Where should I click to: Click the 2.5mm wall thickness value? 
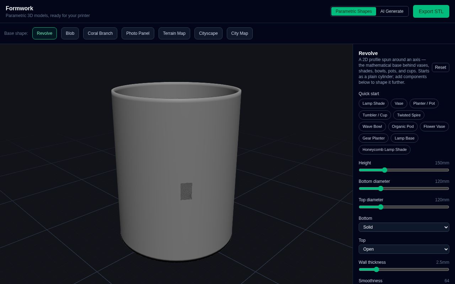click(x=443, y=262)
